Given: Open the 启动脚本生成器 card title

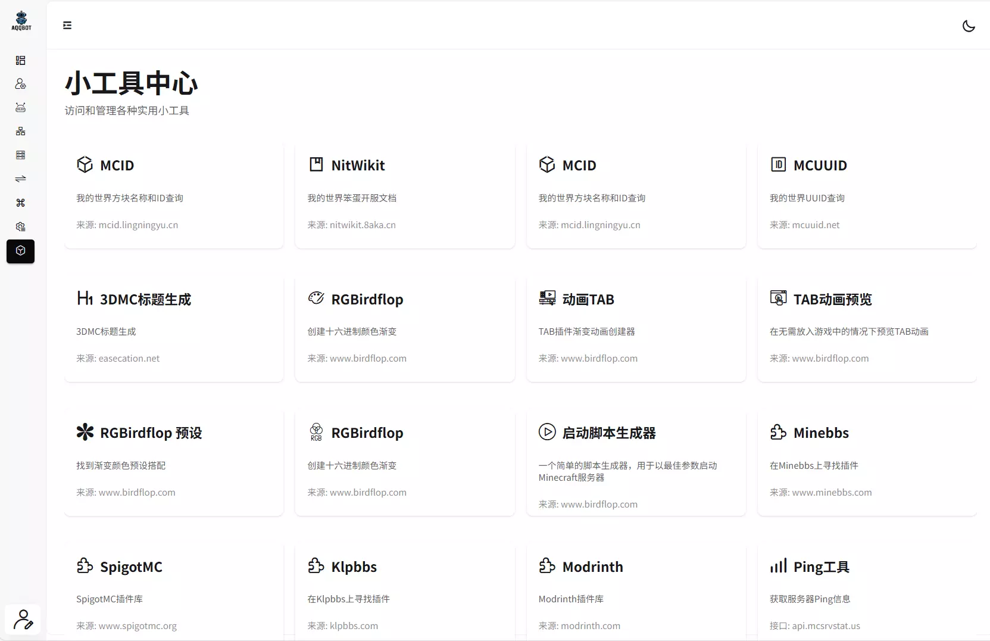Looking at the screenshot, I should coord(609,433).
